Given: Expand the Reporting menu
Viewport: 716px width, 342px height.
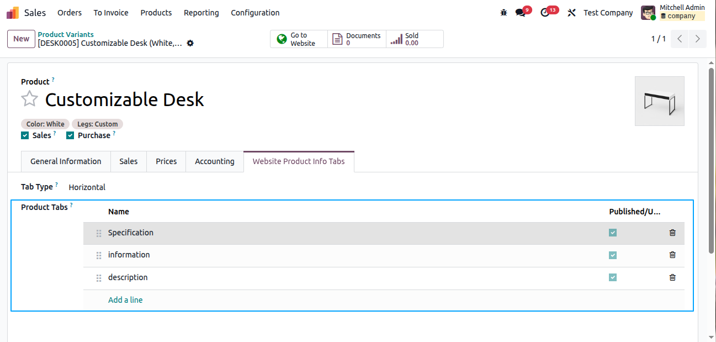Looking at the screenshot, I should pos(201,13).
